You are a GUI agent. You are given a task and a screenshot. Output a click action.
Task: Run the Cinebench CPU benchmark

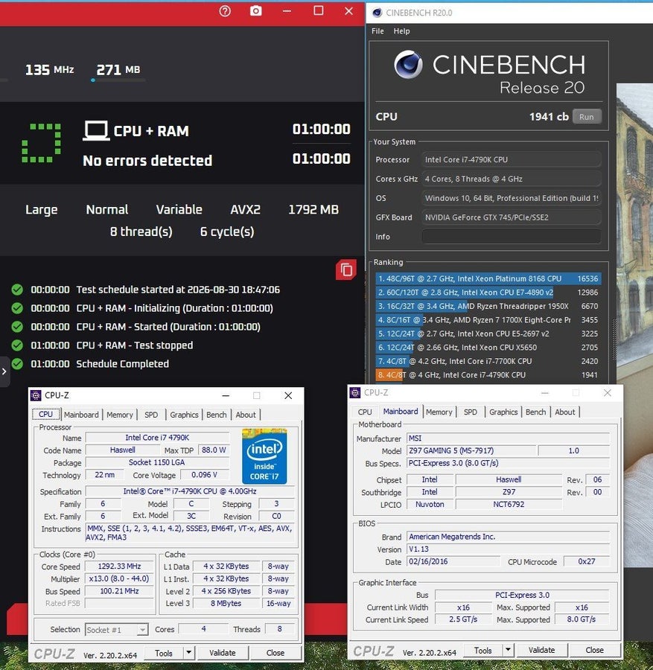click(x=586, y=117)
